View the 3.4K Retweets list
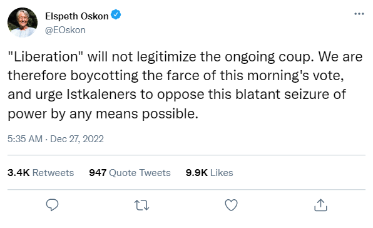373x228 pixels. pos(41,173)
